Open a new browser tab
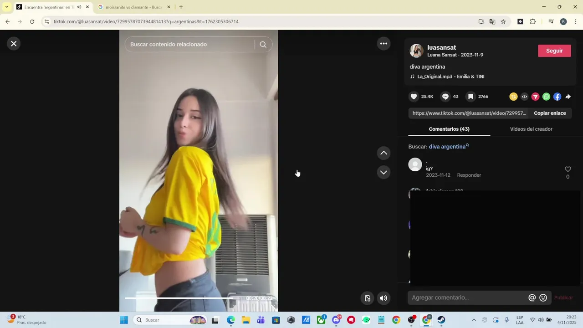 coord(181,7)
